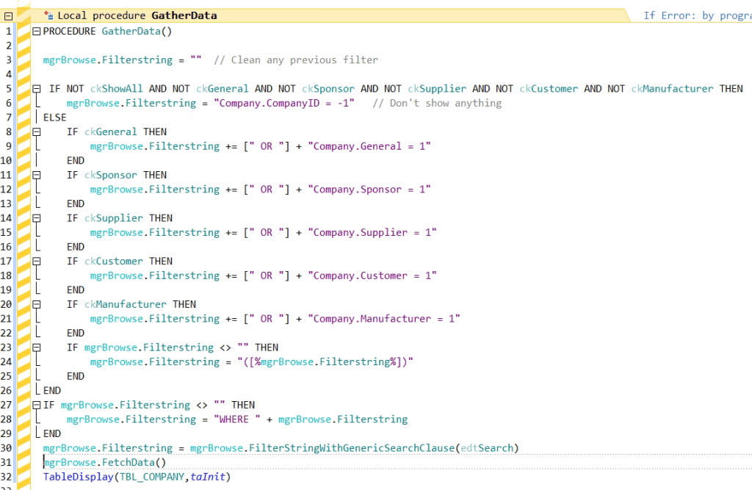Collapse the IF NOT ckShowAll block

point(37,89)
